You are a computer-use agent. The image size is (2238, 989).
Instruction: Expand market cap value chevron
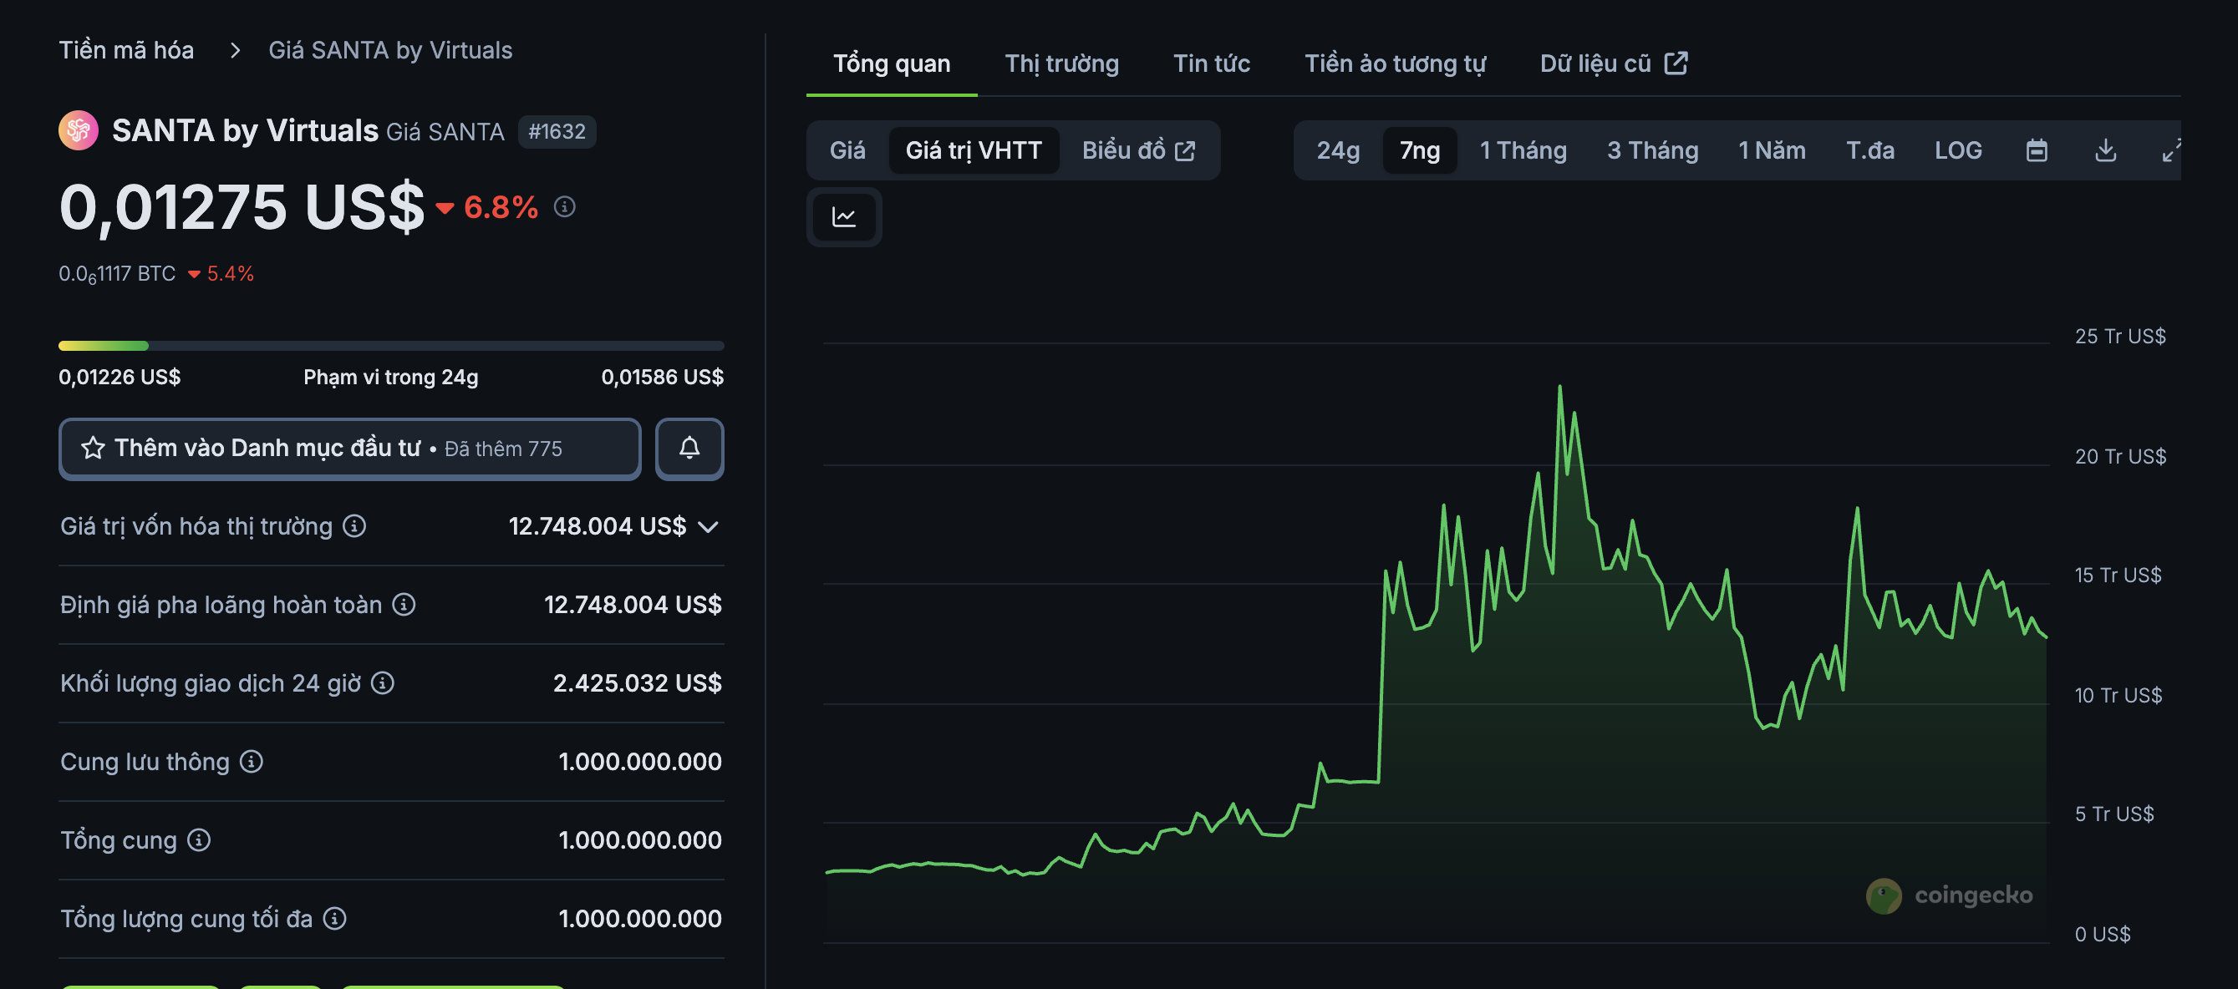tap(708, 527)
